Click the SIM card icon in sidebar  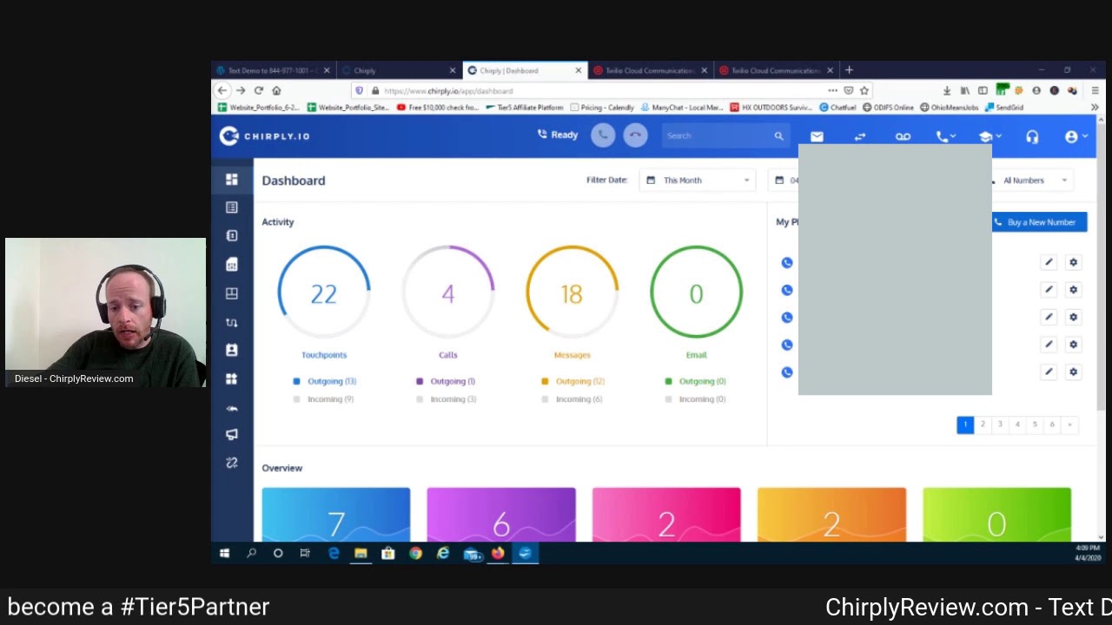click(x=231, y=265)
